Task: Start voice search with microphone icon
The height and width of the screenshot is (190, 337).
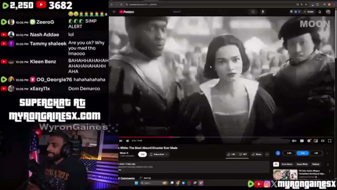Action: tap(263, 12)
